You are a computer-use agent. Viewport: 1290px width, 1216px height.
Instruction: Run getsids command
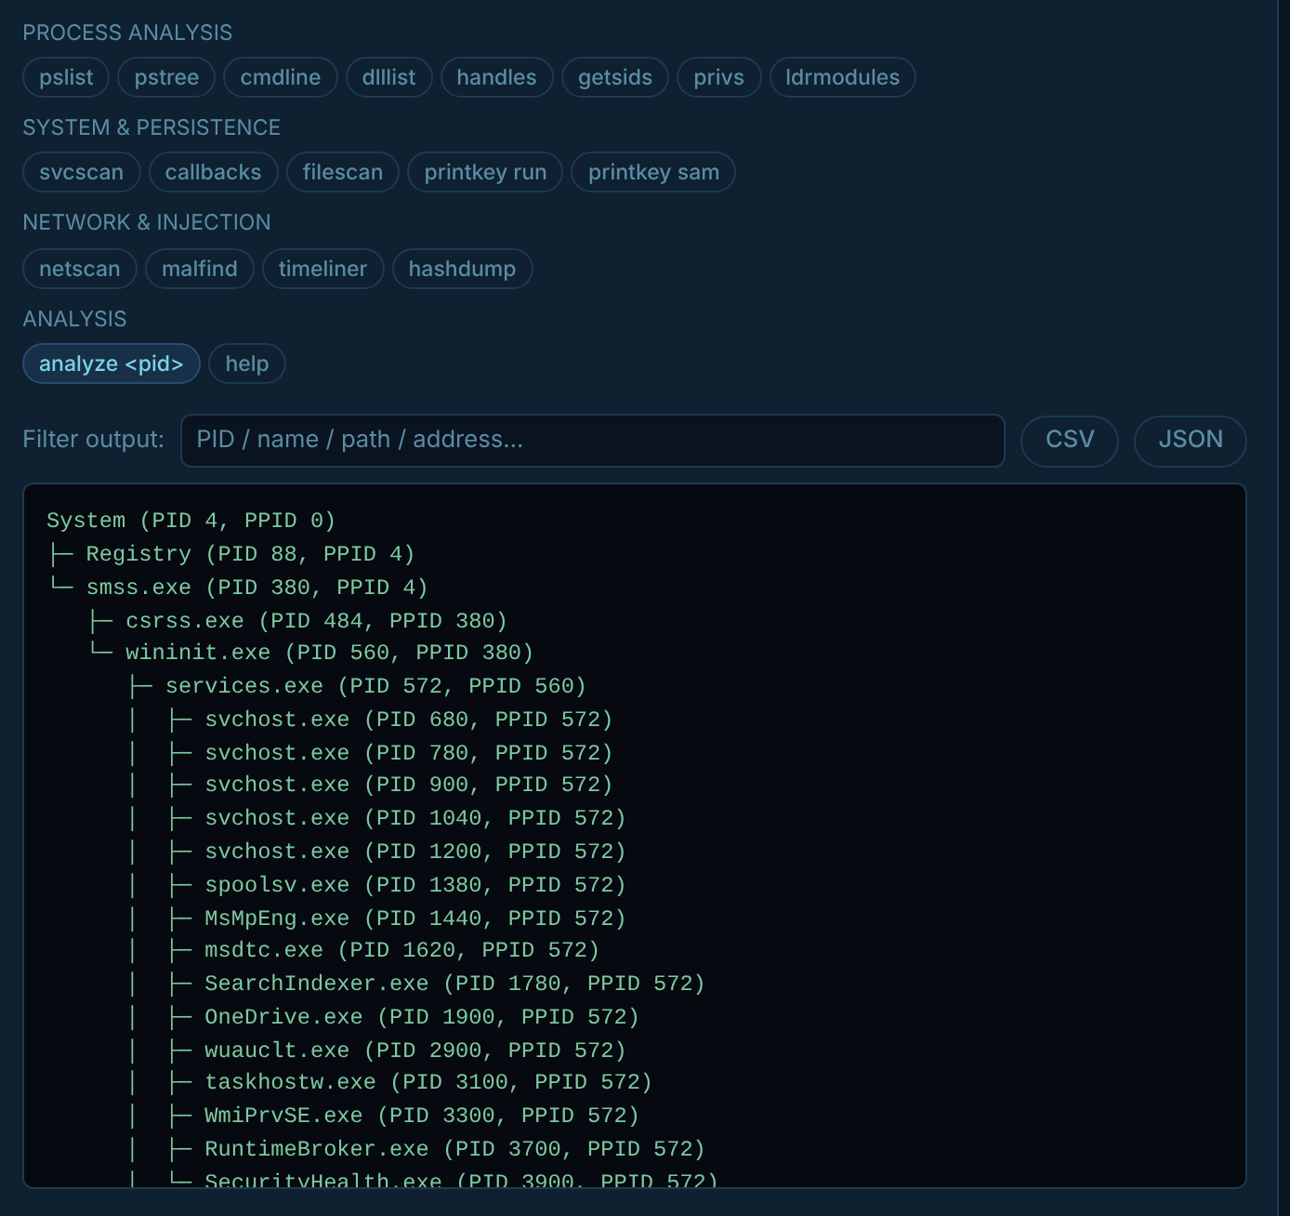point(615,77)
